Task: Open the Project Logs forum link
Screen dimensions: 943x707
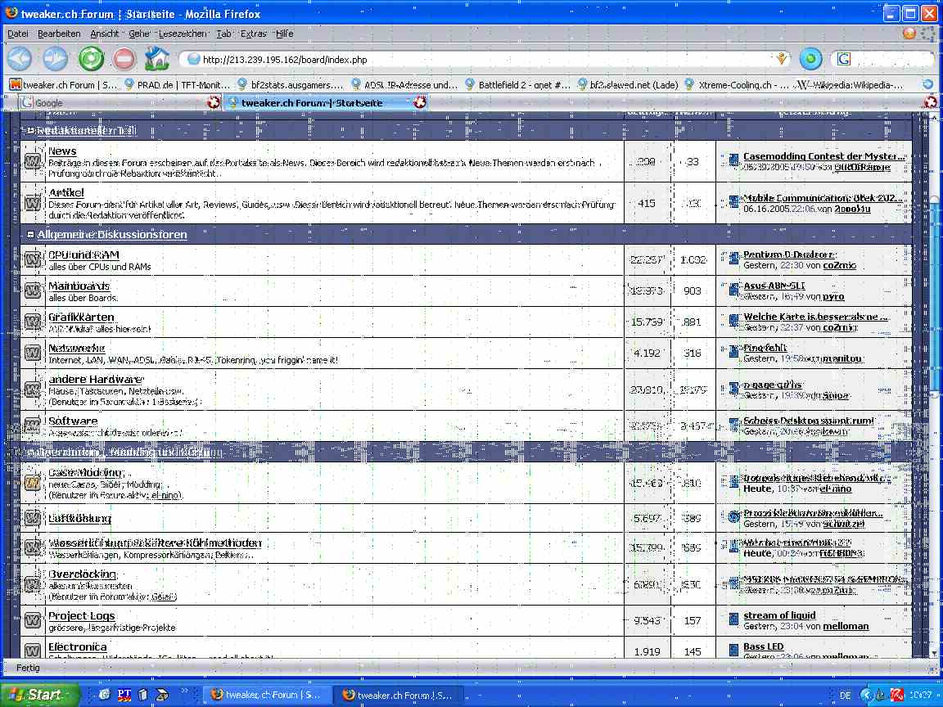Action: [81, 615]
